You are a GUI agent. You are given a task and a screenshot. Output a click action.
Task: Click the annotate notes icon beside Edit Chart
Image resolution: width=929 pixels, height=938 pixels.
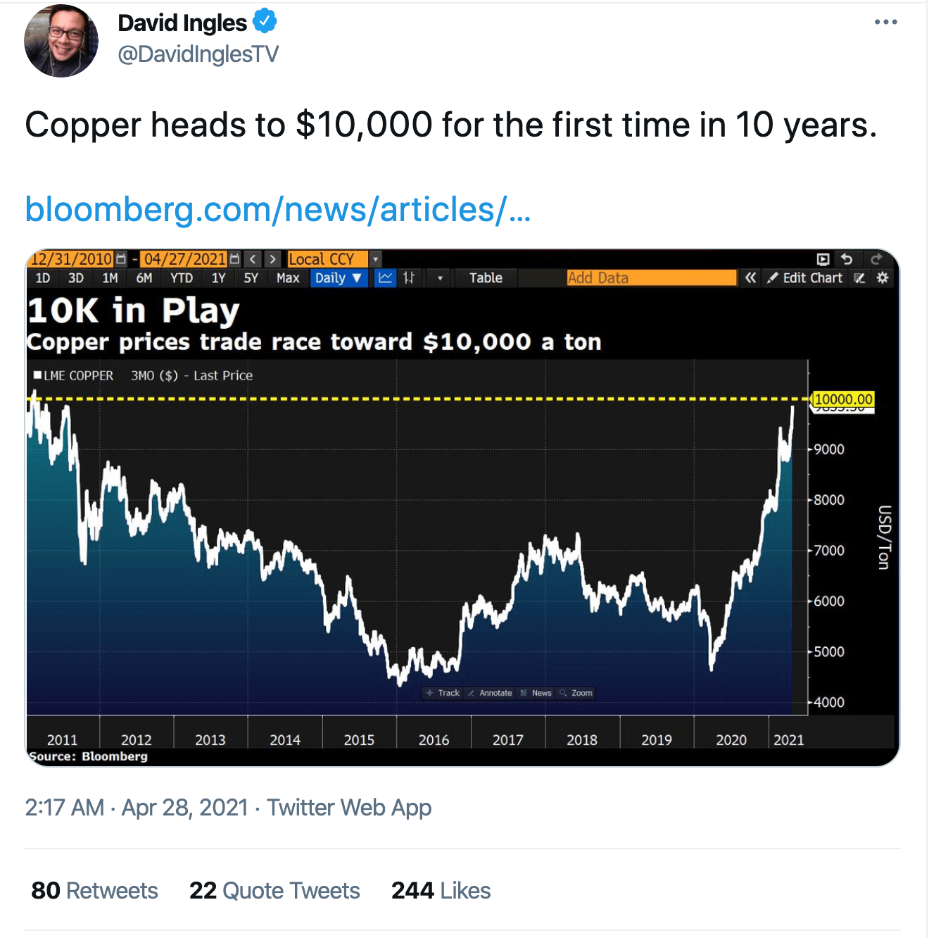[859, 278]
